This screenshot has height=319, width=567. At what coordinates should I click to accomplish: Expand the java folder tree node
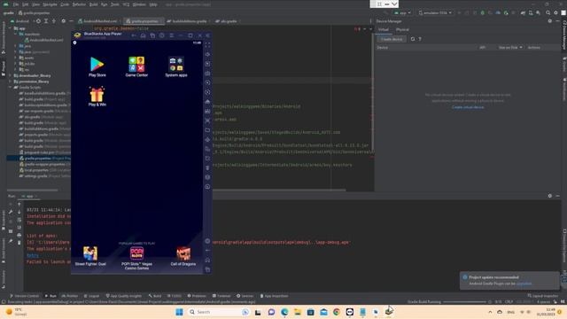[16, 46]
